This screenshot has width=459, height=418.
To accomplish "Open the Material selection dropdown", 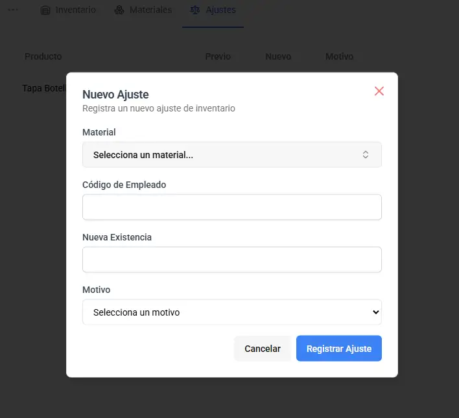I will tap(232, 154).
